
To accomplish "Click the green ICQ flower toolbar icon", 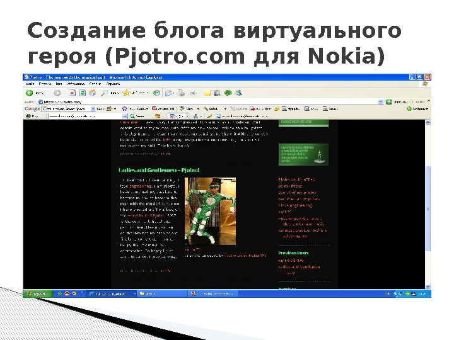I will pyautogui.click(x=228, y=93).
